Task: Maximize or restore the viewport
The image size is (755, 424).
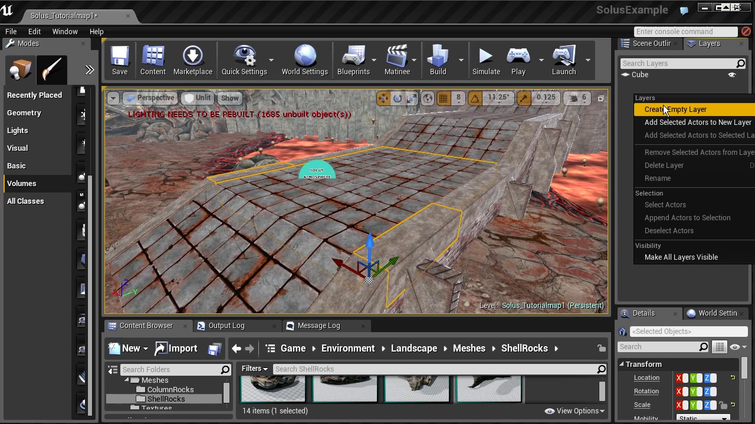Action: [x=600, y=98]
